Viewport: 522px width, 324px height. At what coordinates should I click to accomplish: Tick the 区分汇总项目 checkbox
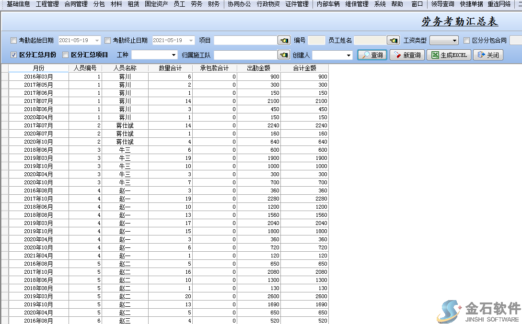tap(66, 55)
